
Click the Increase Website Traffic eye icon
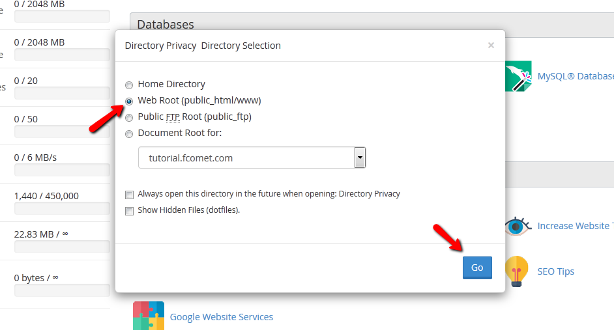click(x=518, y=226)
